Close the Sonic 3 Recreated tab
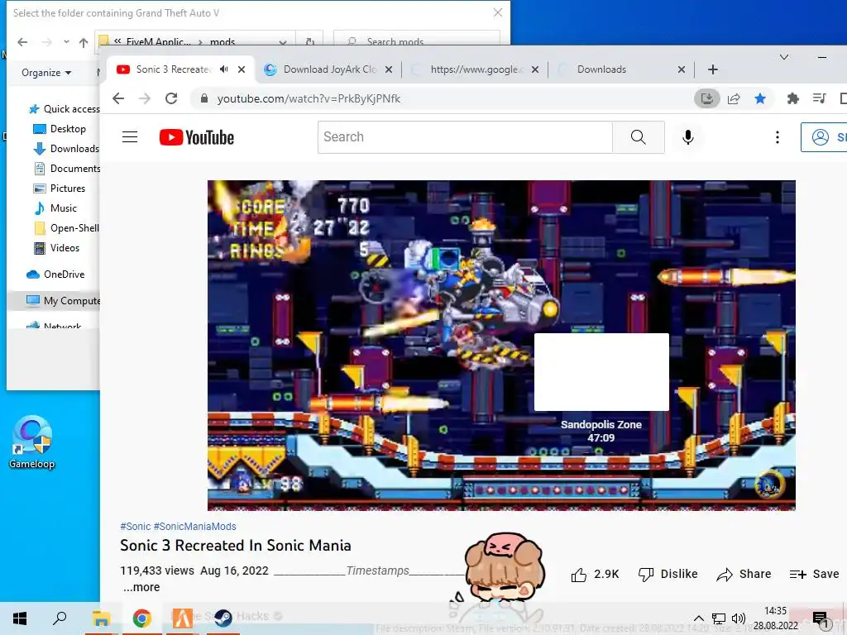Image resolution: width=847 pixels, height=635 pixels. (x=242, y=69)
